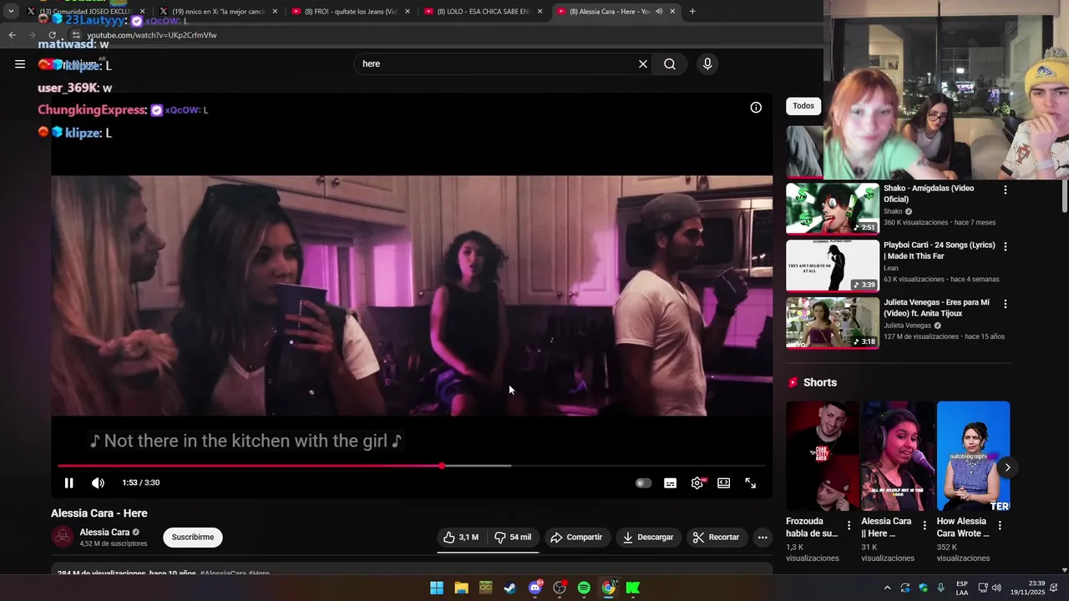1069x601 pixels.
Task: Click the search magnifier button
Action: click(670, 64)
